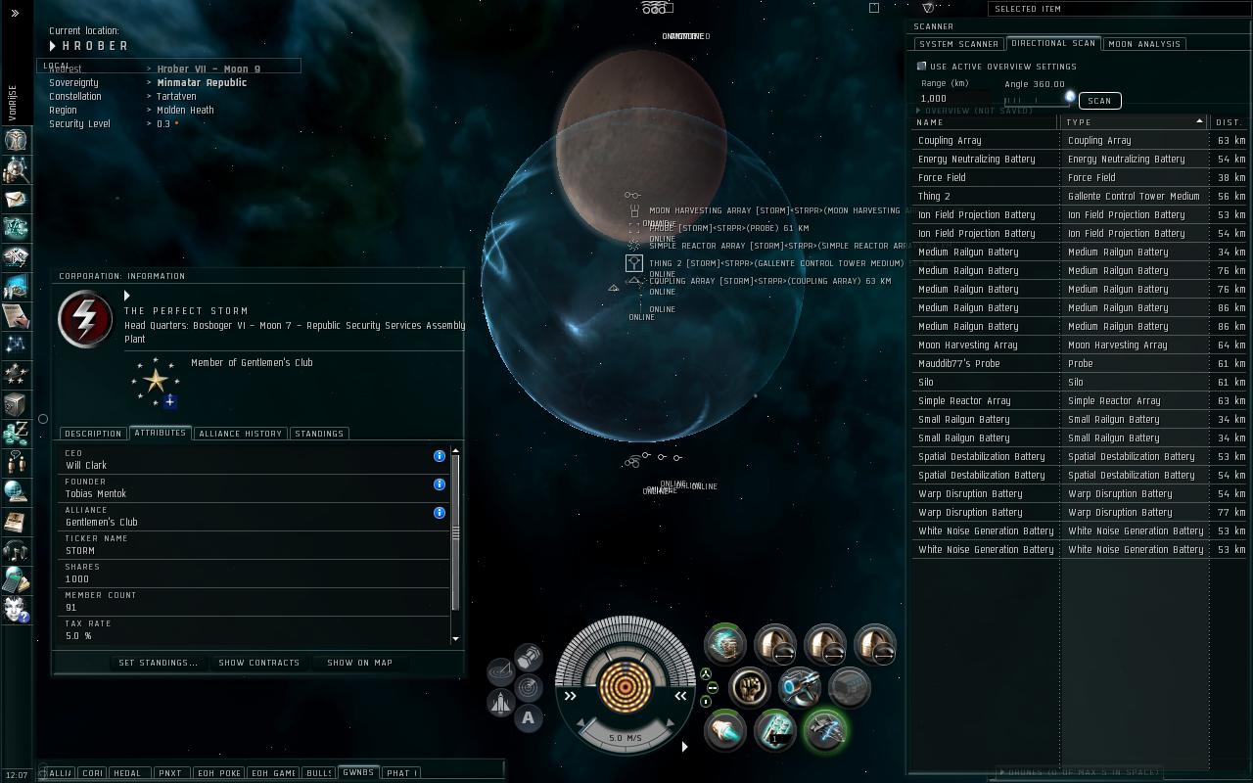
Task: Select the Thing 2 control tower bracket in space
Action: [x=634, y=263]
